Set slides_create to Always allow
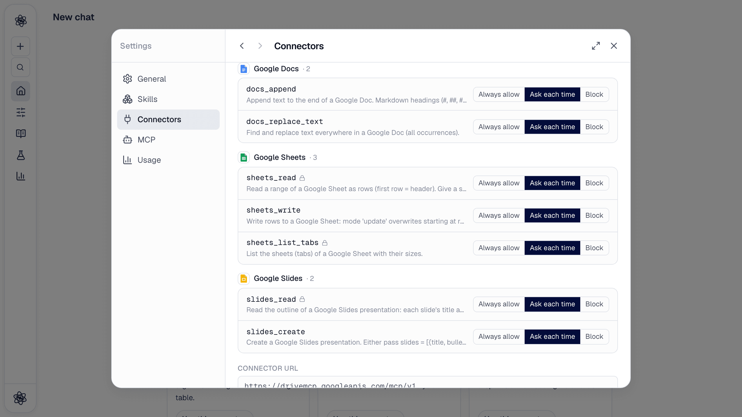Image resolution: width=742 pixels, height=417 pixels. click(x=499, y=336)
